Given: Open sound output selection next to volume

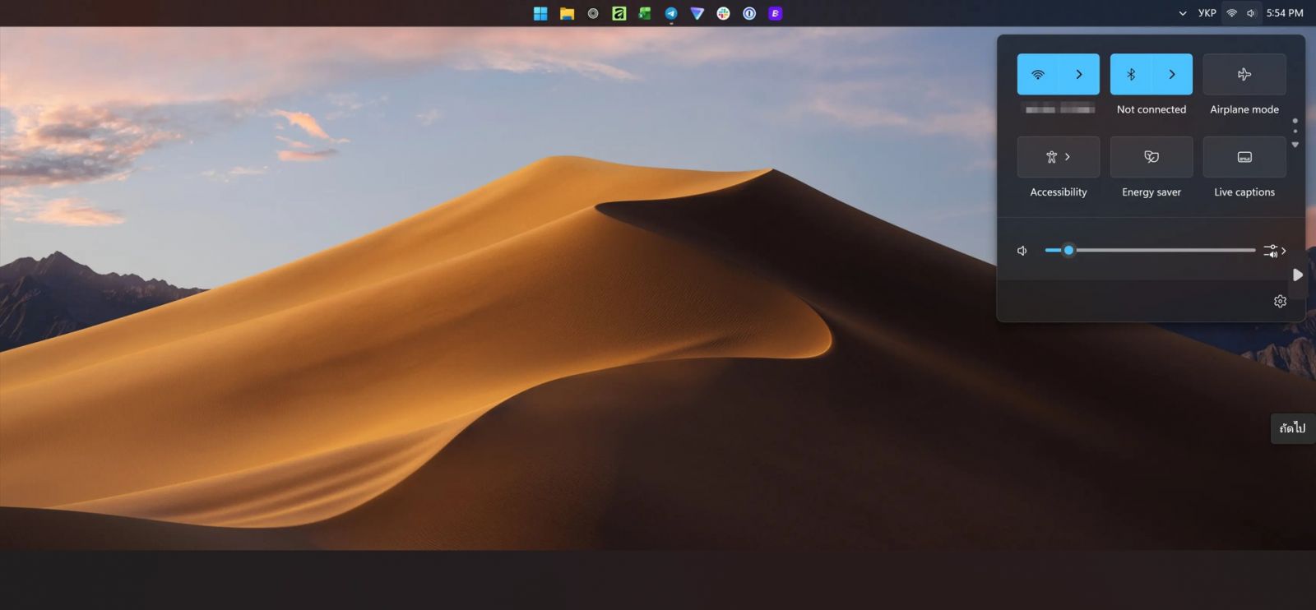Looking at the screenshot, I should 1275,251.
